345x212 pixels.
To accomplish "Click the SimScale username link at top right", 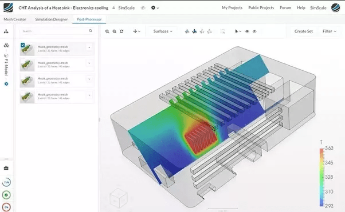I will pyautogui.click(x=318, y=7).
